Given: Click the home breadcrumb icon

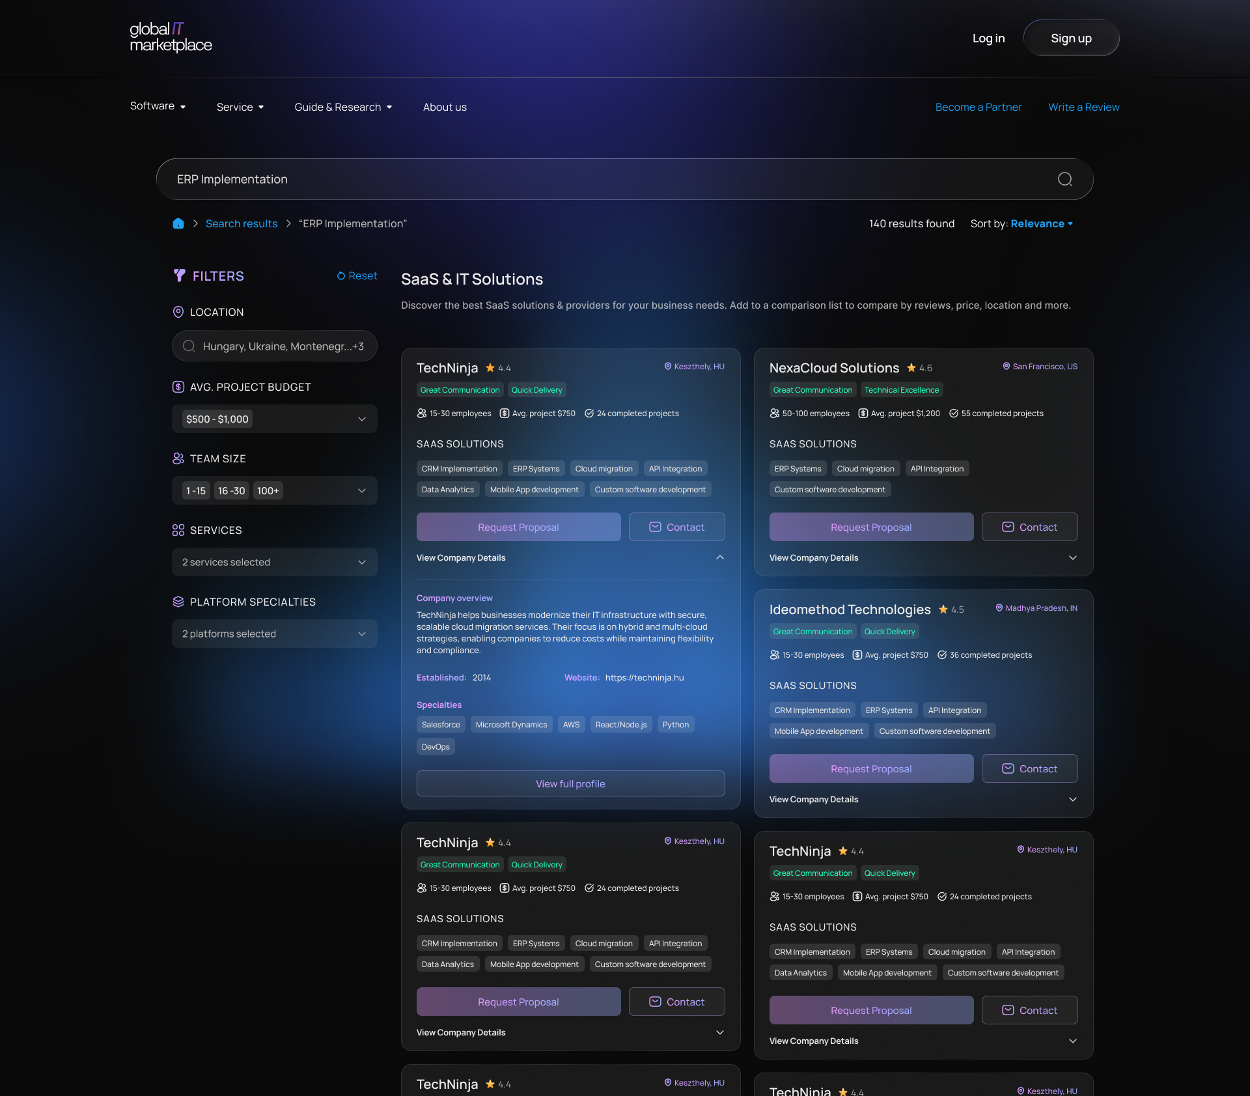Looking at the screenshot, I should pos(178,223).
